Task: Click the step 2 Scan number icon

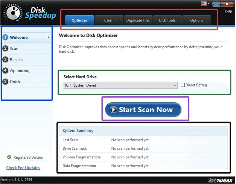Action: [5, 49]
